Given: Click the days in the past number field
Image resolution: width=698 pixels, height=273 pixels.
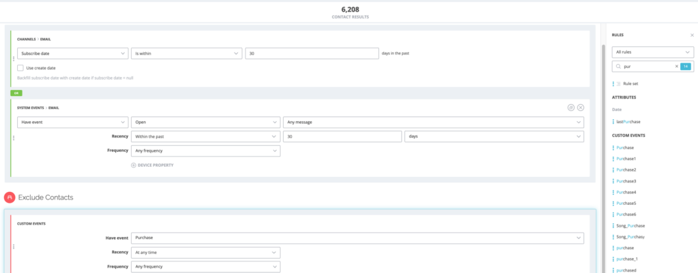Looking at the screenshot, I should tap(312, 53).
